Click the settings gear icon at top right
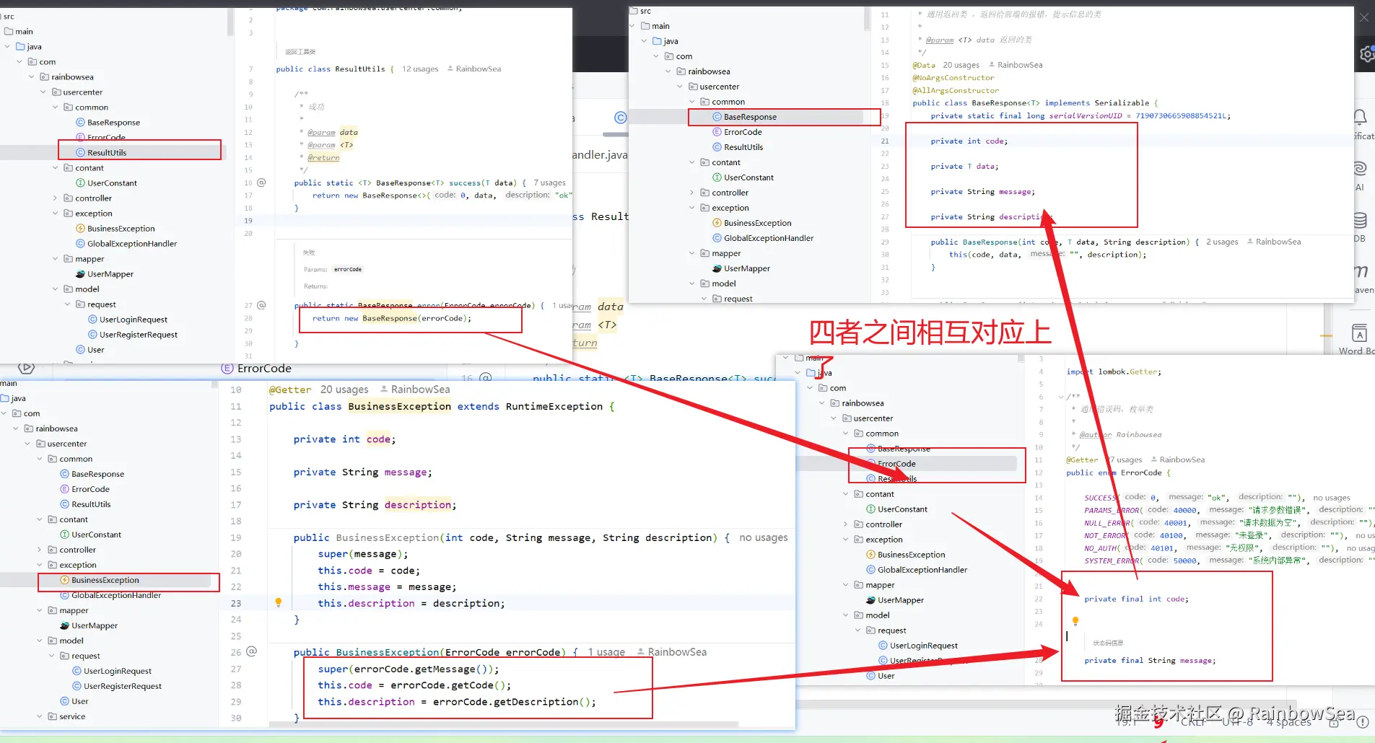Image resolution: width=1375 pixels, height=743 pixels. 1367,55
